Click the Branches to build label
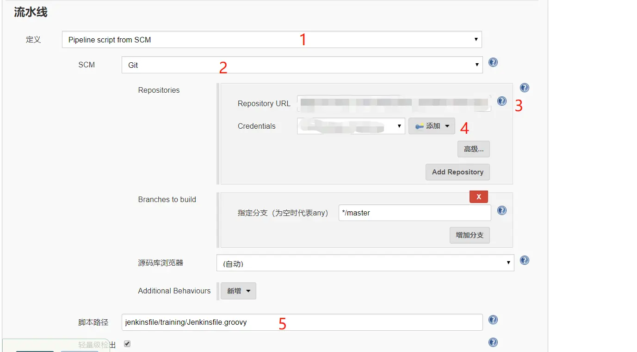 click(x=167, y=200)
